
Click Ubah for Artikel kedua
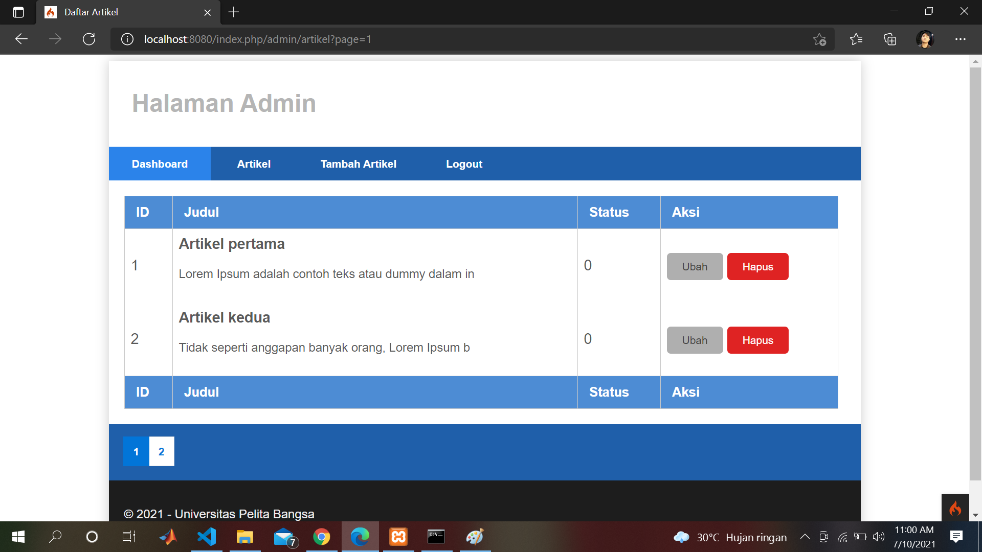(x=694, y=340)
